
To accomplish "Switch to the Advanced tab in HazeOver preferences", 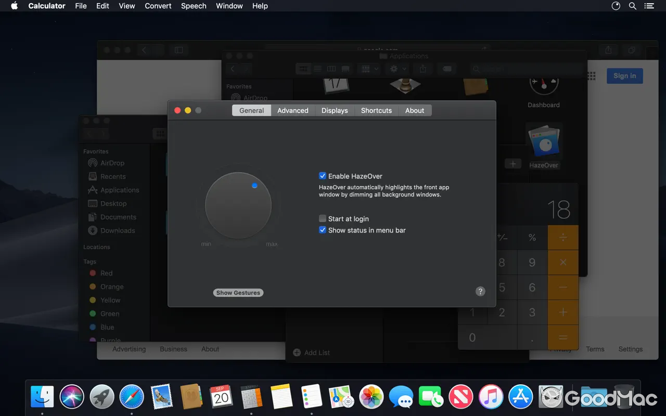I will tap(292, 110).
